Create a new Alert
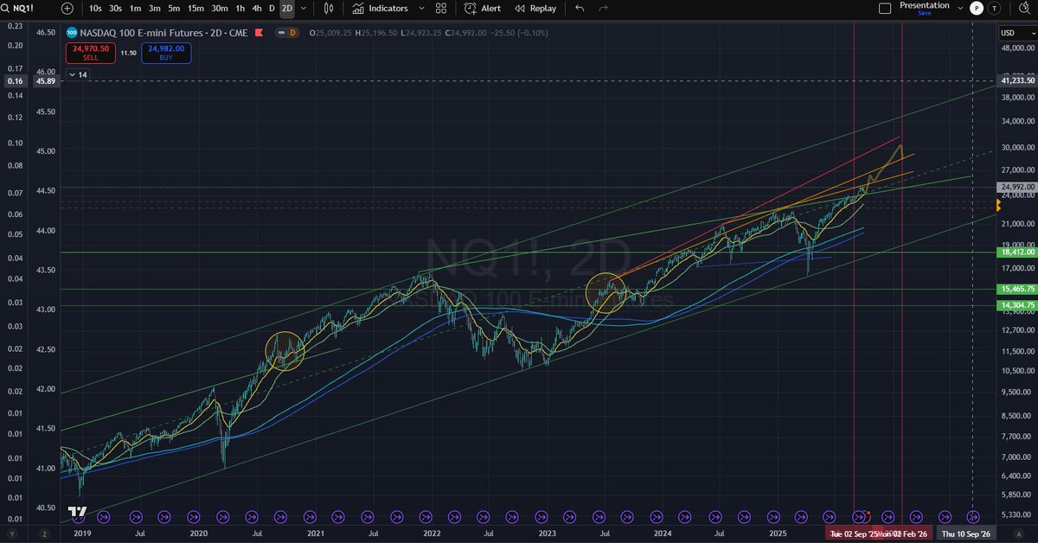Viewport: 1038px width, 543px height. point(483,9)
